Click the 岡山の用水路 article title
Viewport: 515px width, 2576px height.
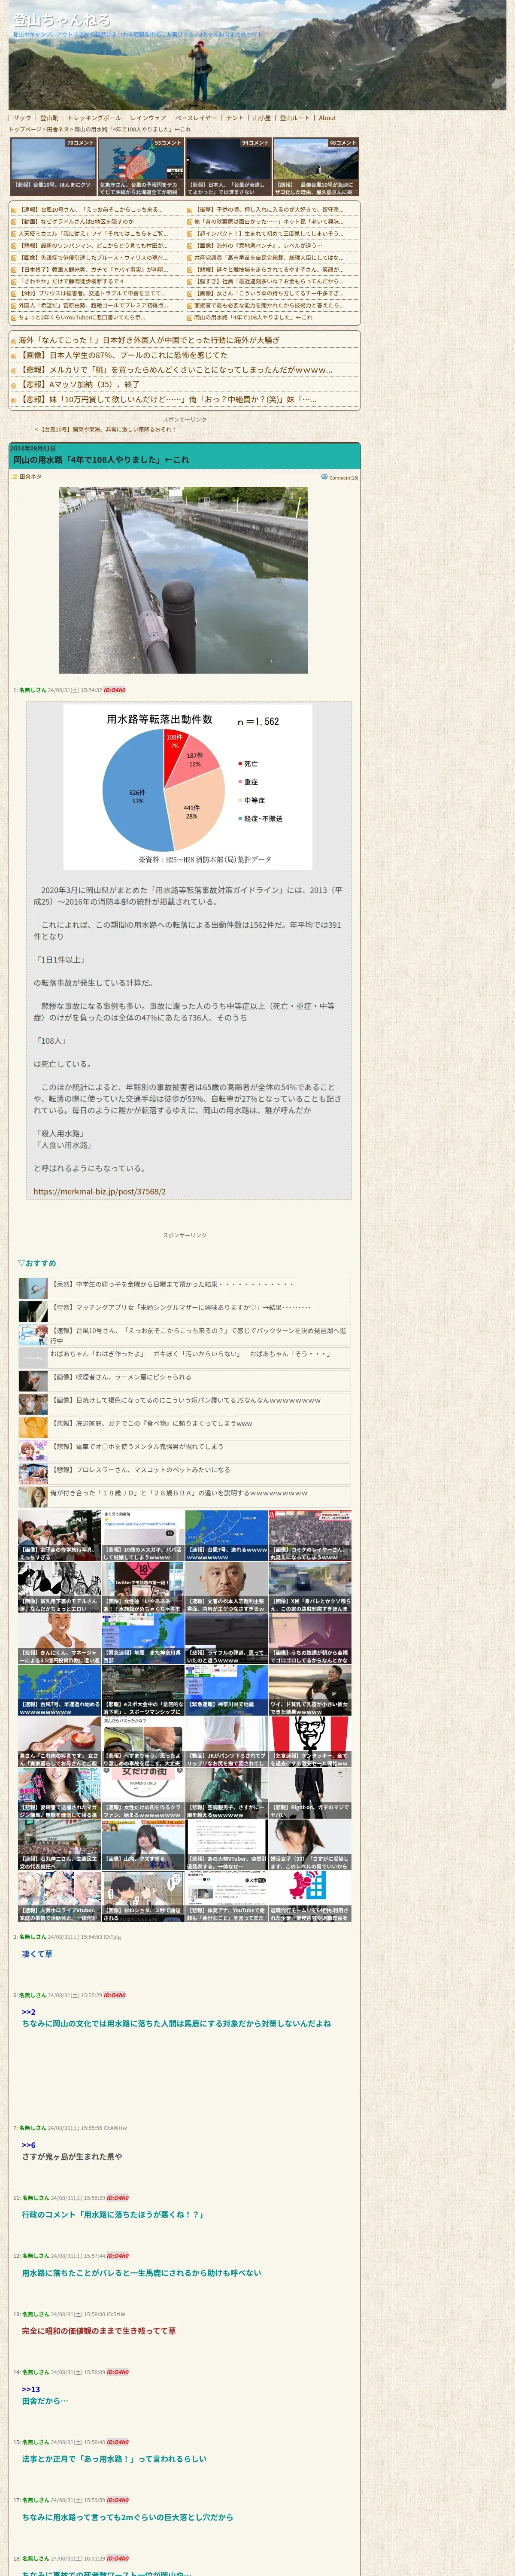click(x=101, y=460)
